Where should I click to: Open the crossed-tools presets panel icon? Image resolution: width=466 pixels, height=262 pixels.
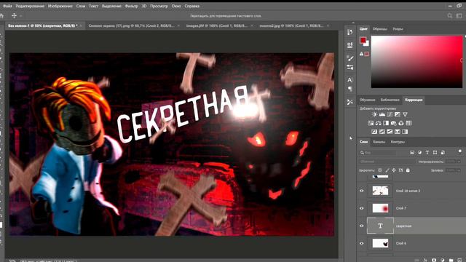349,102
